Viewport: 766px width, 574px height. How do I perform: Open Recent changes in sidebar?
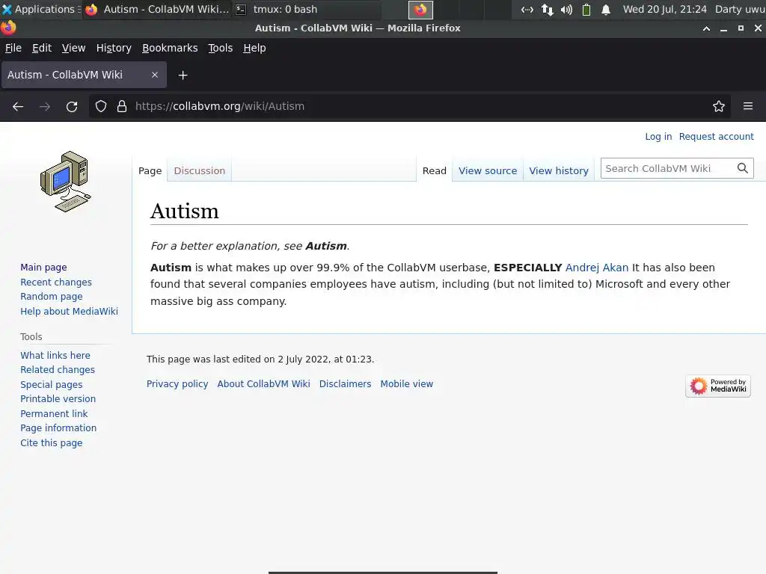click(x=56, y=282)
